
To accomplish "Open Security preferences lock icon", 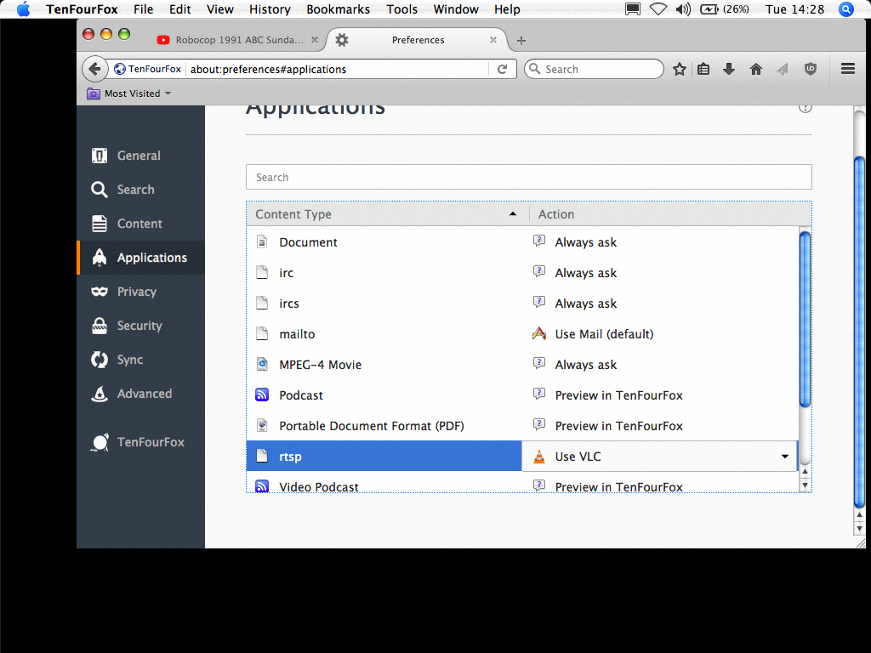I will [x=100, y=326].
